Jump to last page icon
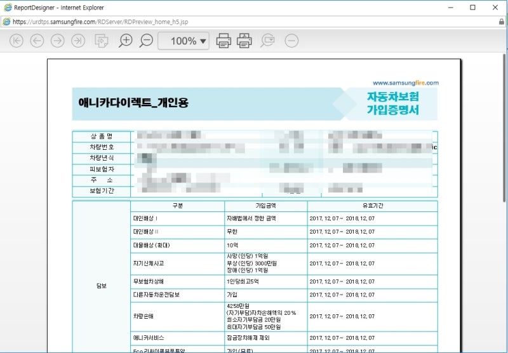The height and width of the screenshot is (353, 508). [78, 41]
